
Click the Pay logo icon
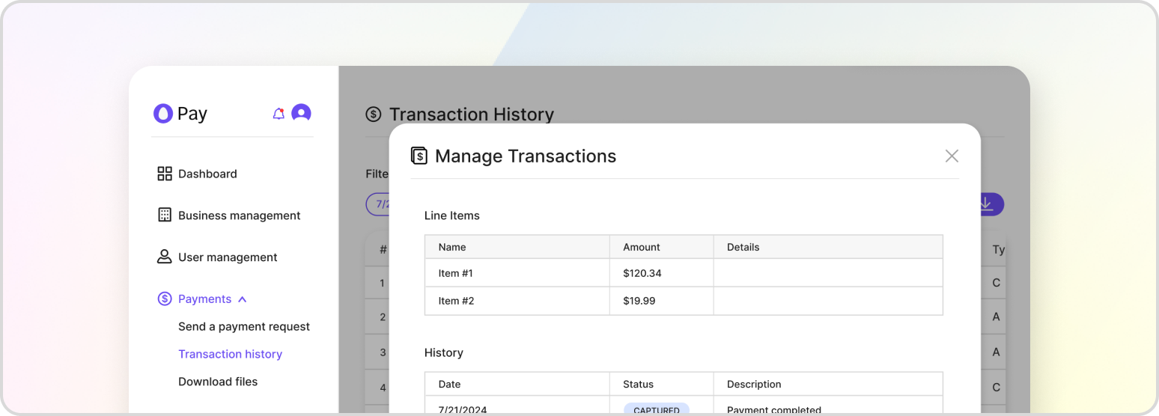(x=162, y=114)
